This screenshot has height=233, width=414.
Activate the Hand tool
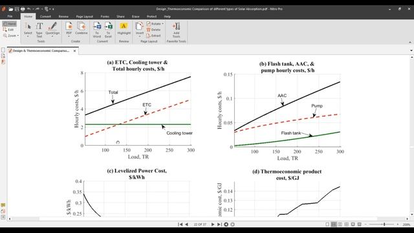click(10, 24)
